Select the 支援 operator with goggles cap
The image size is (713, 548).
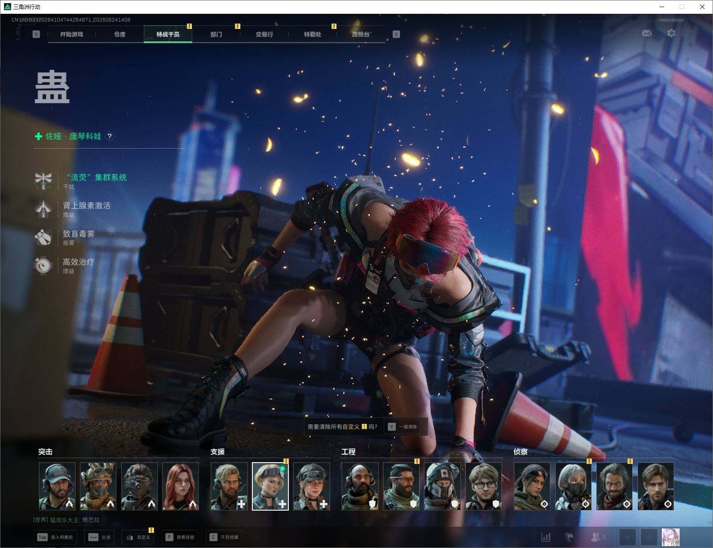click(x=312, y=486)
